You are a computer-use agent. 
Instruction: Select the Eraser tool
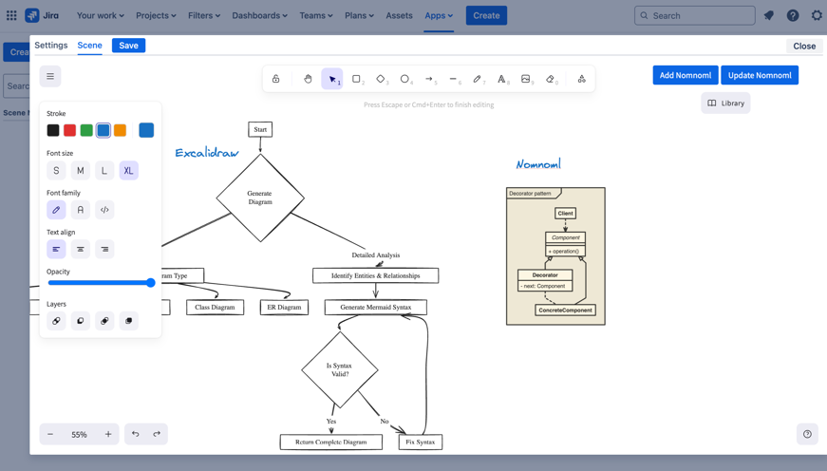tap(550, 79)
